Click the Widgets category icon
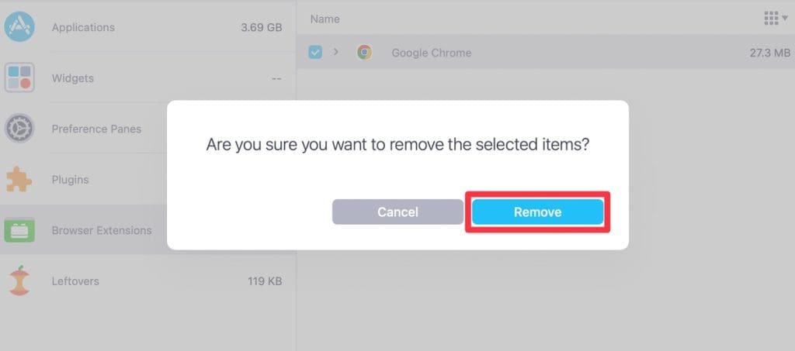The height and width of the screenshot is (351, 795). [19, 78]
